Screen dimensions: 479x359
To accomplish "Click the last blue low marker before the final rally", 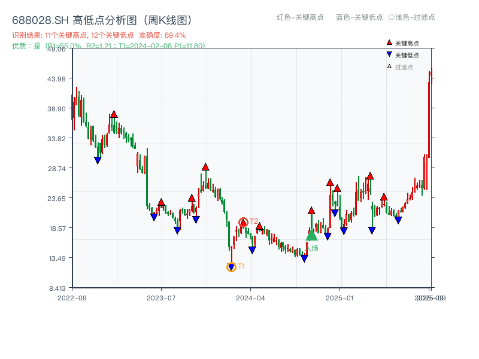I will click(398, 220).
